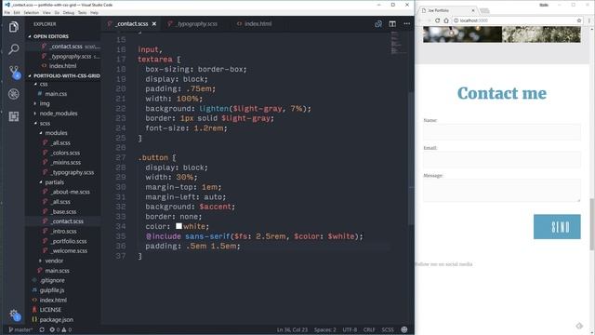Click the Message textarea
Image resolution: width=595 pixels, height=335 pixels.
coord(502,190)
